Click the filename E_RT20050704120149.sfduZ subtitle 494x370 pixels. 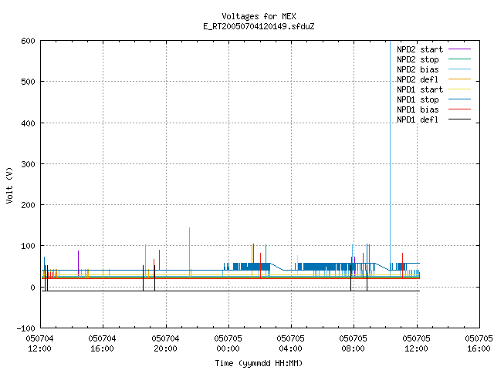click(259, 26)
